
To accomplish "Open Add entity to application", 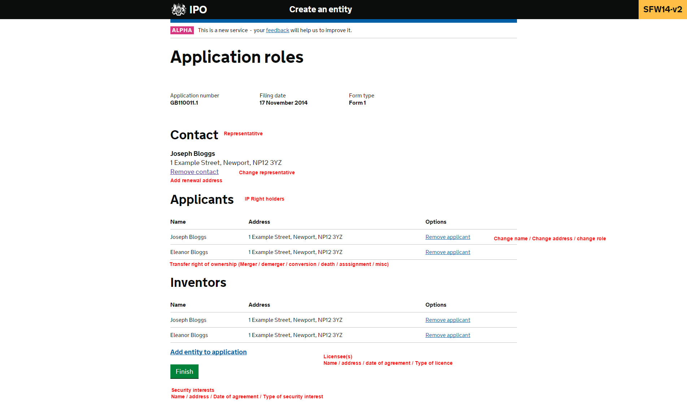I will click(x=208, y=352).
